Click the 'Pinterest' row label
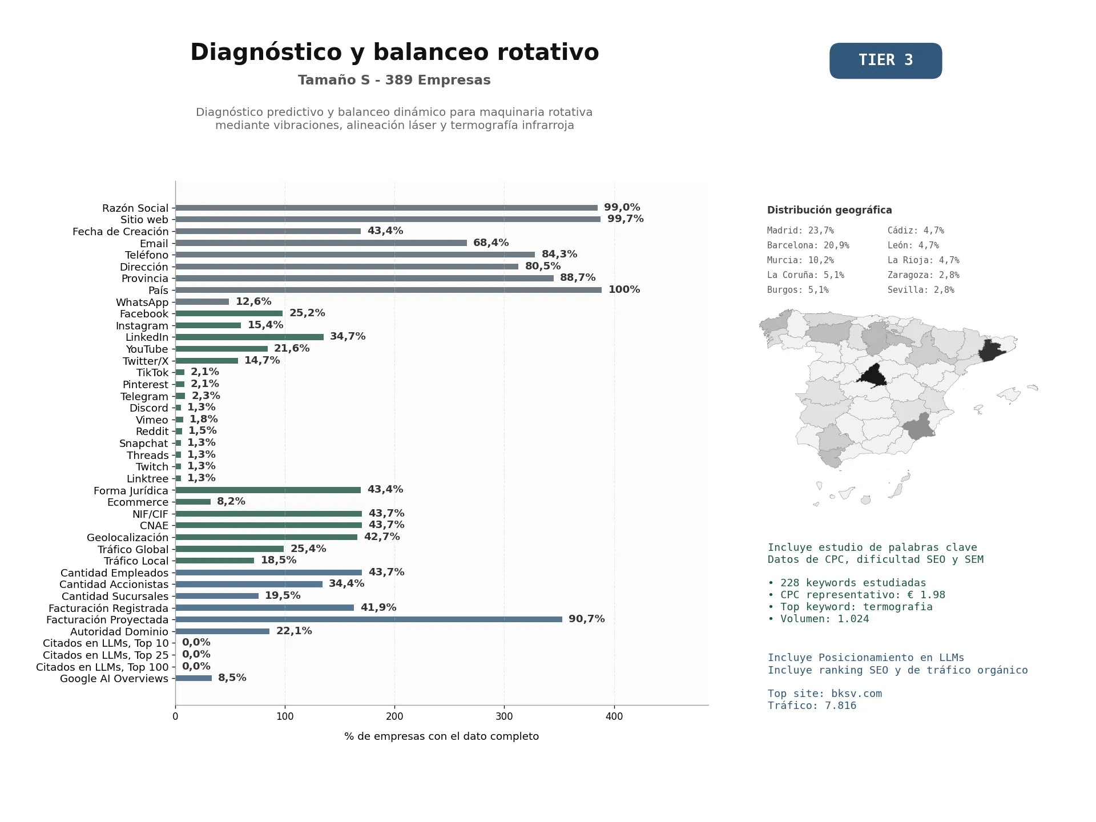The image size is (1096, 822). (x=146, y=385)
